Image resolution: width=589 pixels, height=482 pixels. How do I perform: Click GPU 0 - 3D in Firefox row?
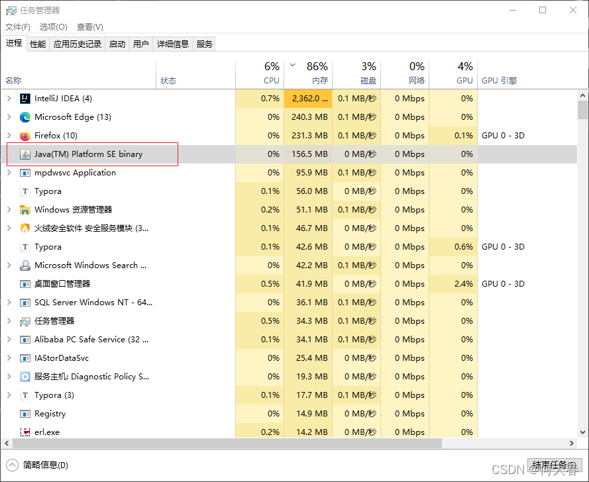pyautogui.click(x=503, y=136)
